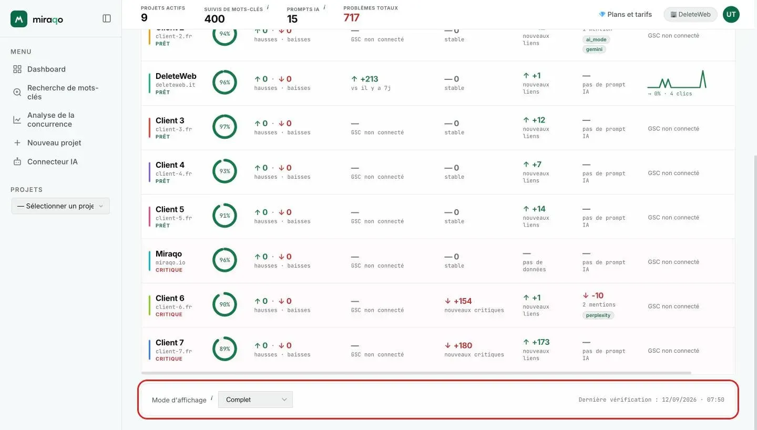This screenshot has height=430, width=757.
Task: Click the plus icon beside Nouveau projet
Action: (x=17, y=142)
